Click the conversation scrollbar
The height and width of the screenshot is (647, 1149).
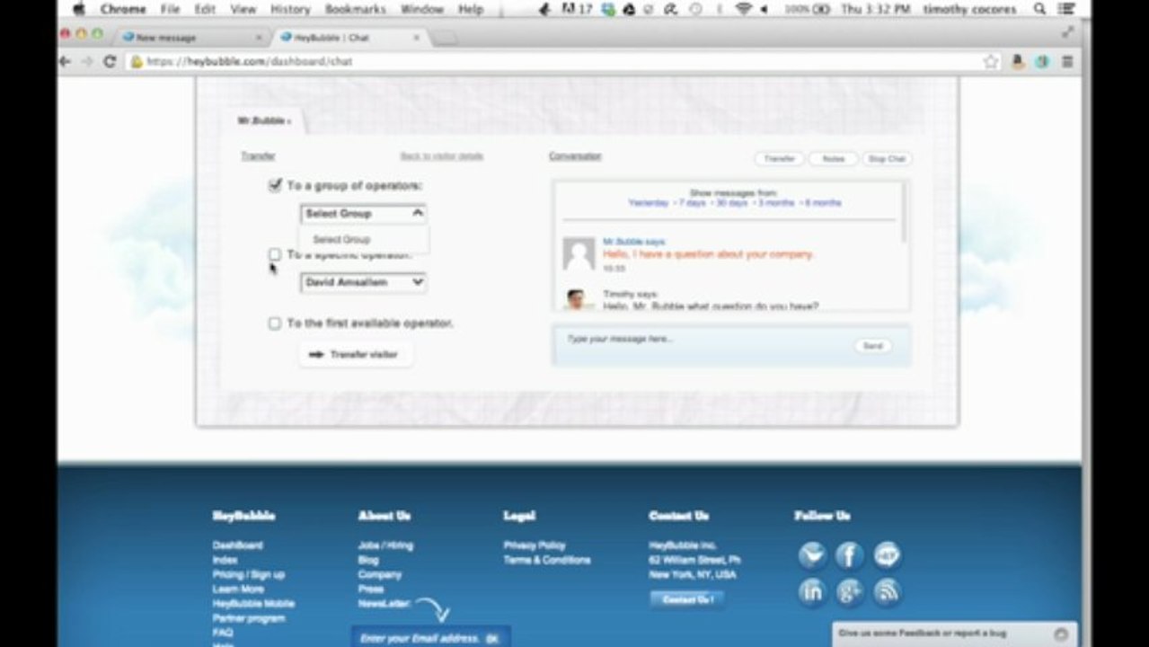tap(904, 214)
